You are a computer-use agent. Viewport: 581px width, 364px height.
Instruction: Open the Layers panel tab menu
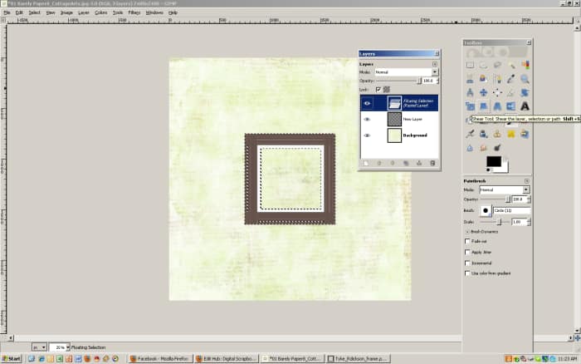[435, 64]
